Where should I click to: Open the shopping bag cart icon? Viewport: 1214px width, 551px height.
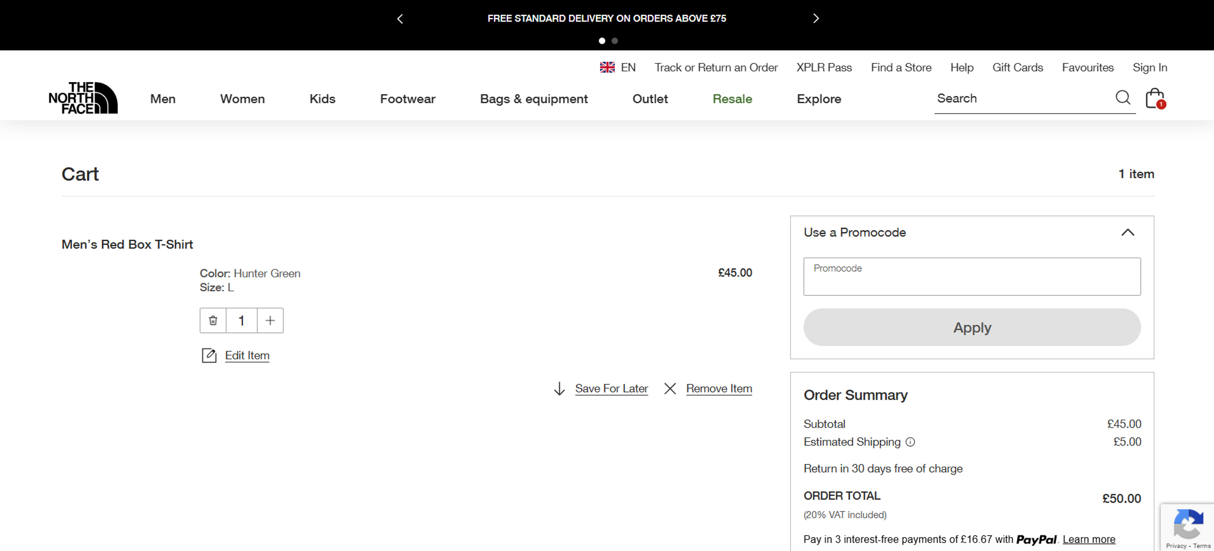pos(1155,98)
